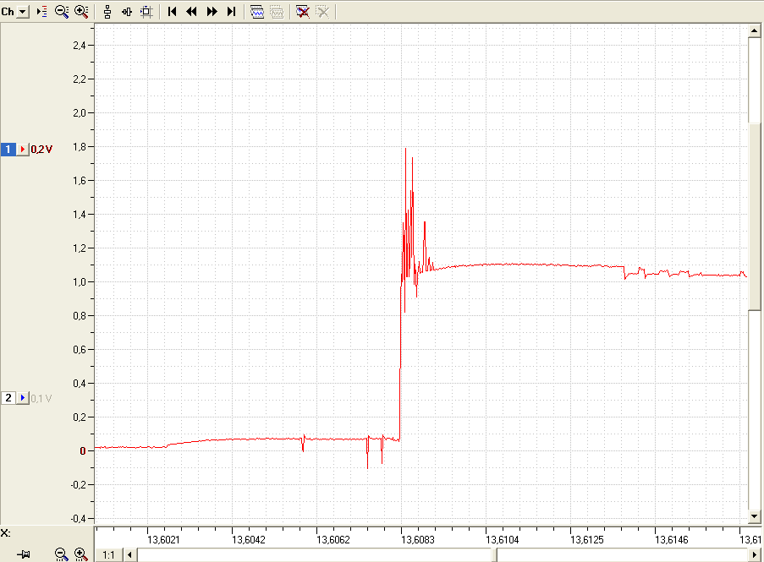The height and width of the screenshot is (562, 764).
Task: Zoom out vertical axis with toolbar magnifier
Action: pos(62,12)
